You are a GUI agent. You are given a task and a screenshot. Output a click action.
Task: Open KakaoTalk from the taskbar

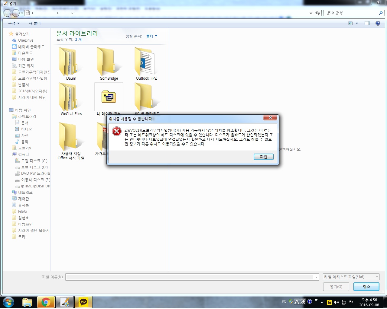[83, 302]
